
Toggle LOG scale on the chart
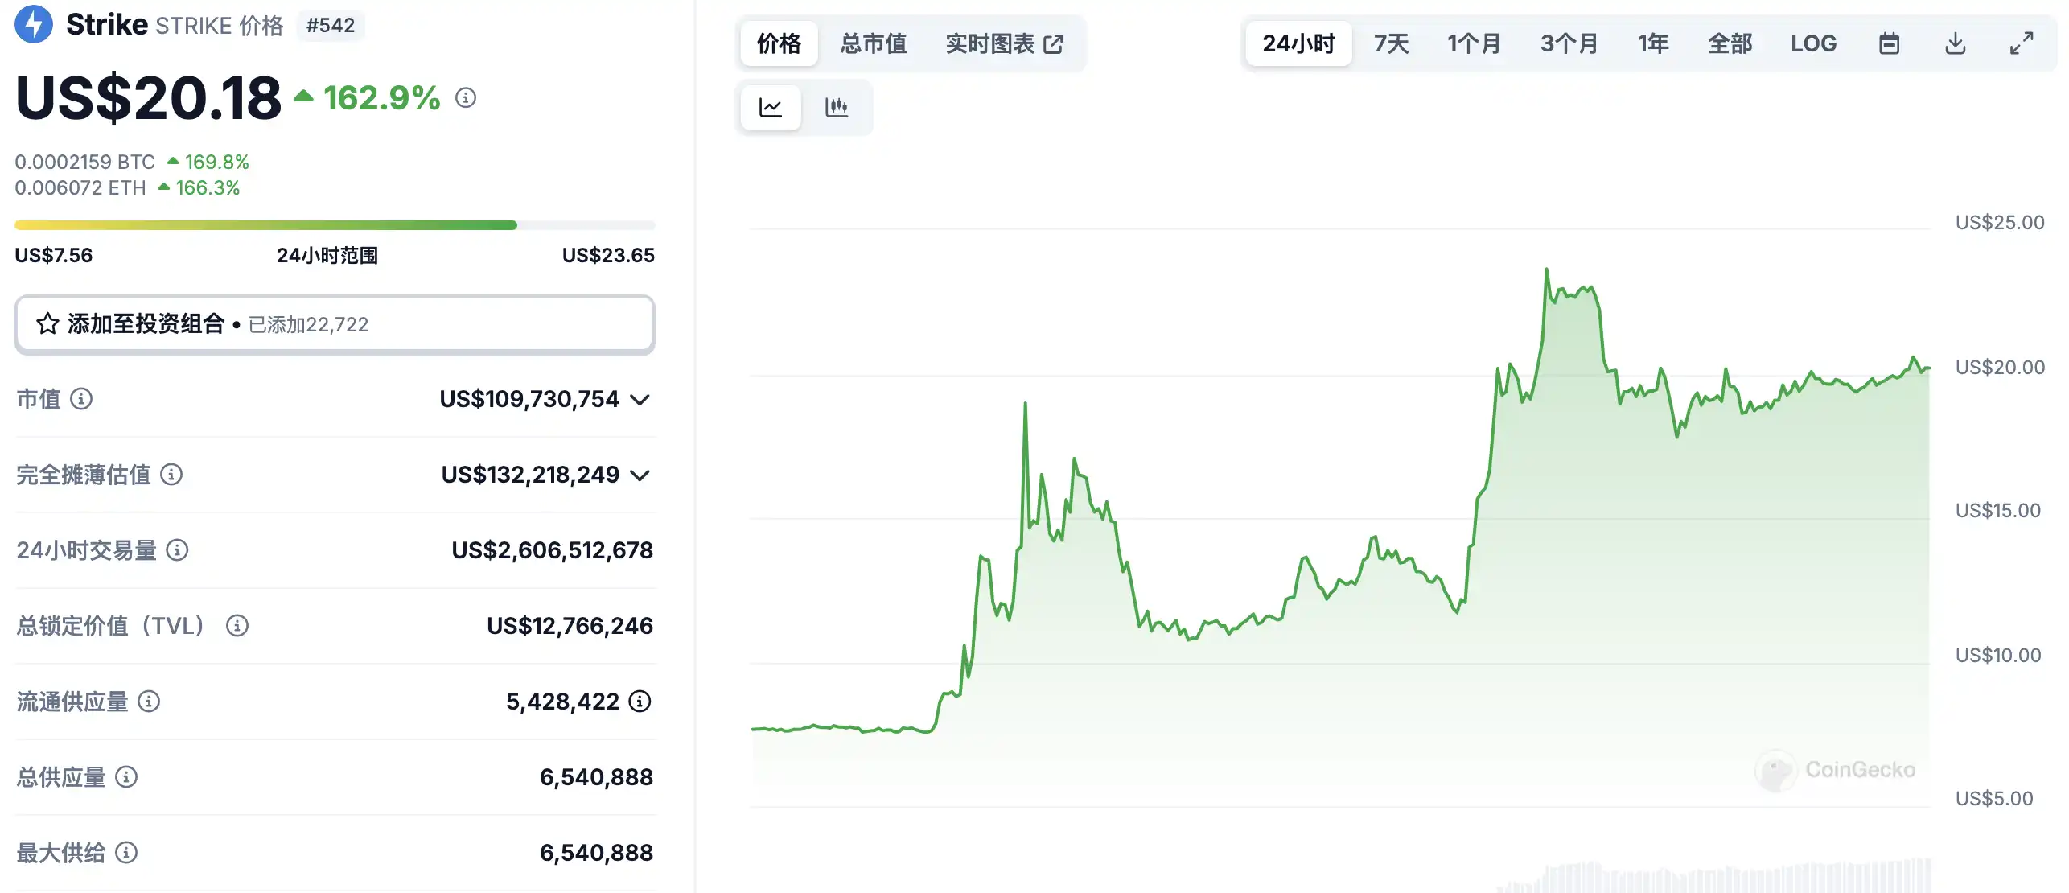click(1813, 43)
